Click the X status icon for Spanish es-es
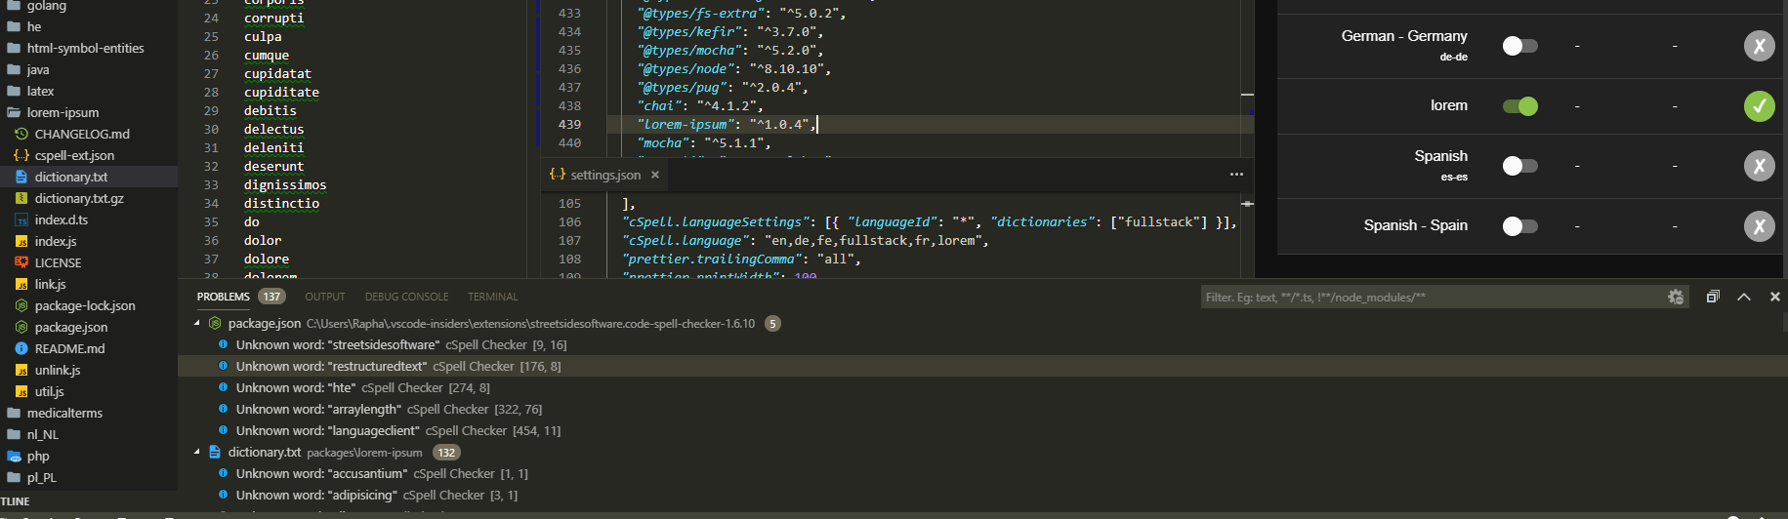 (1759, 166)
